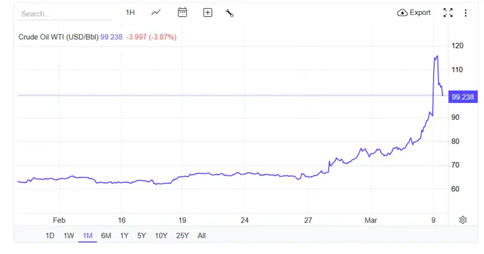The height and width of the screenshot is (254, 484).
Task: Click the Crude Oil WTI series label
Action: pos(58,37)
